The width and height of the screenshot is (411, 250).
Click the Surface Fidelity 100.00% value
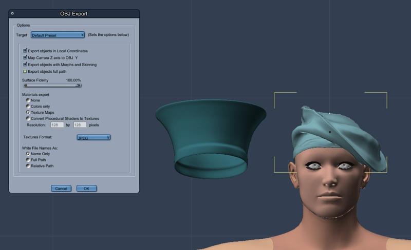point(73,80)
